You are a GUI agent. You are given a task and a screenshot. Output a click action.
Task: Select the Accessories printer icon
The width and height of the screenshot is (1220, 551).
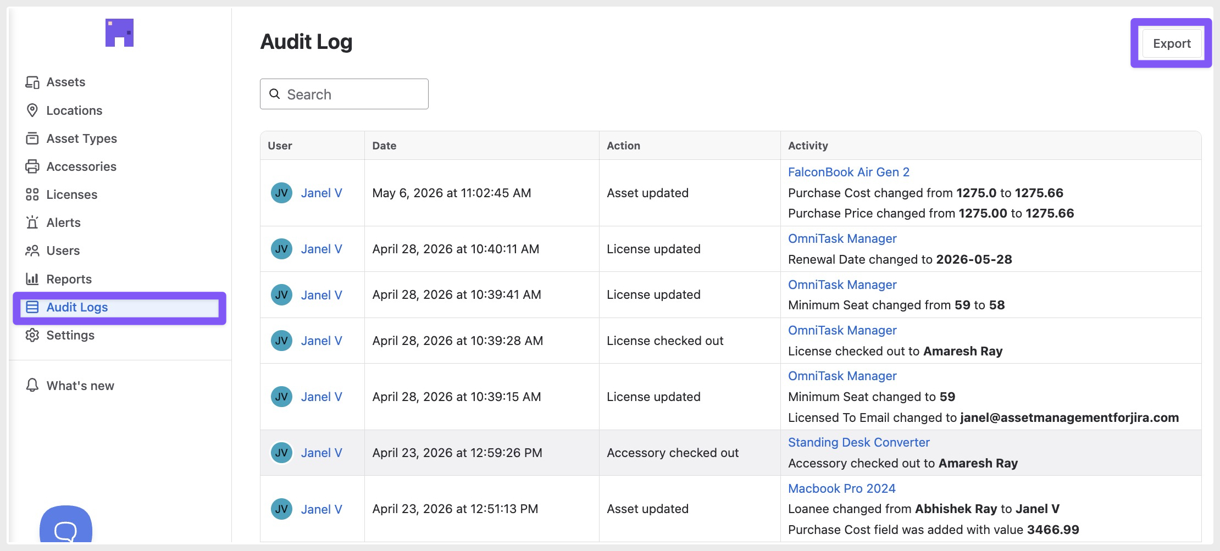coord(32,166)
